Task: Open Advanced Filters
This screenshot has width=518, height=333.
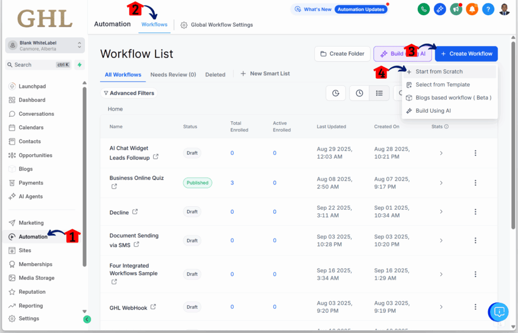Action: 129,93
